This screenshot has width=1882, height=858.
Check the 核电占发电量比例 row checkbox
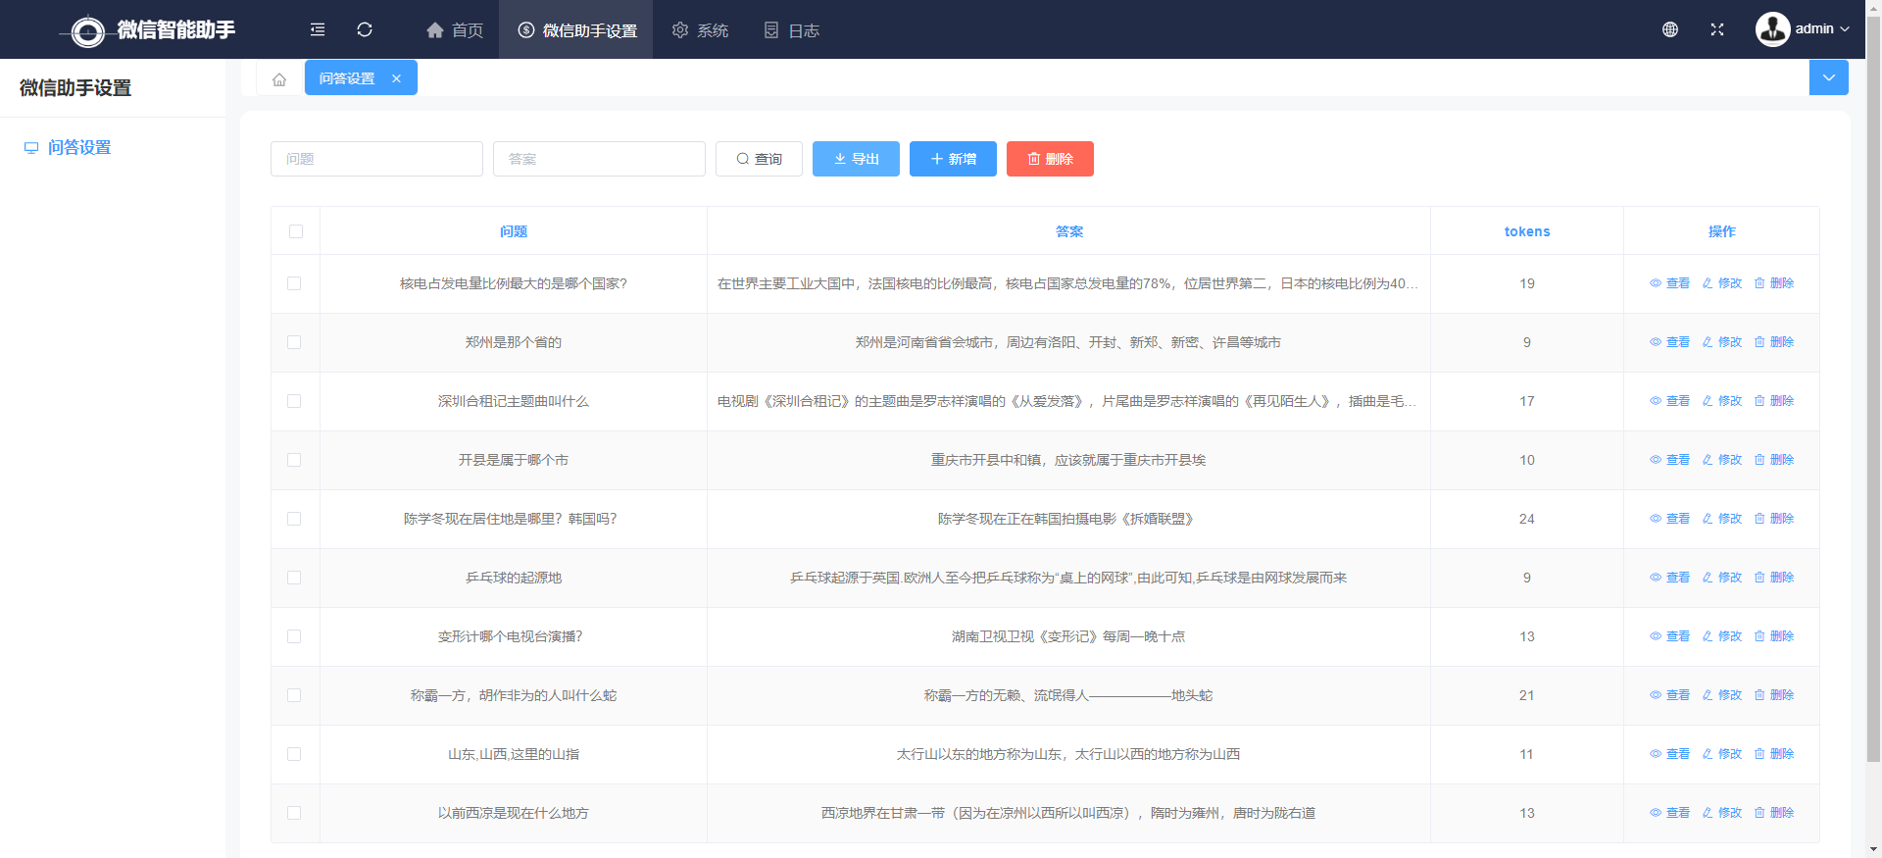point(294,283)
